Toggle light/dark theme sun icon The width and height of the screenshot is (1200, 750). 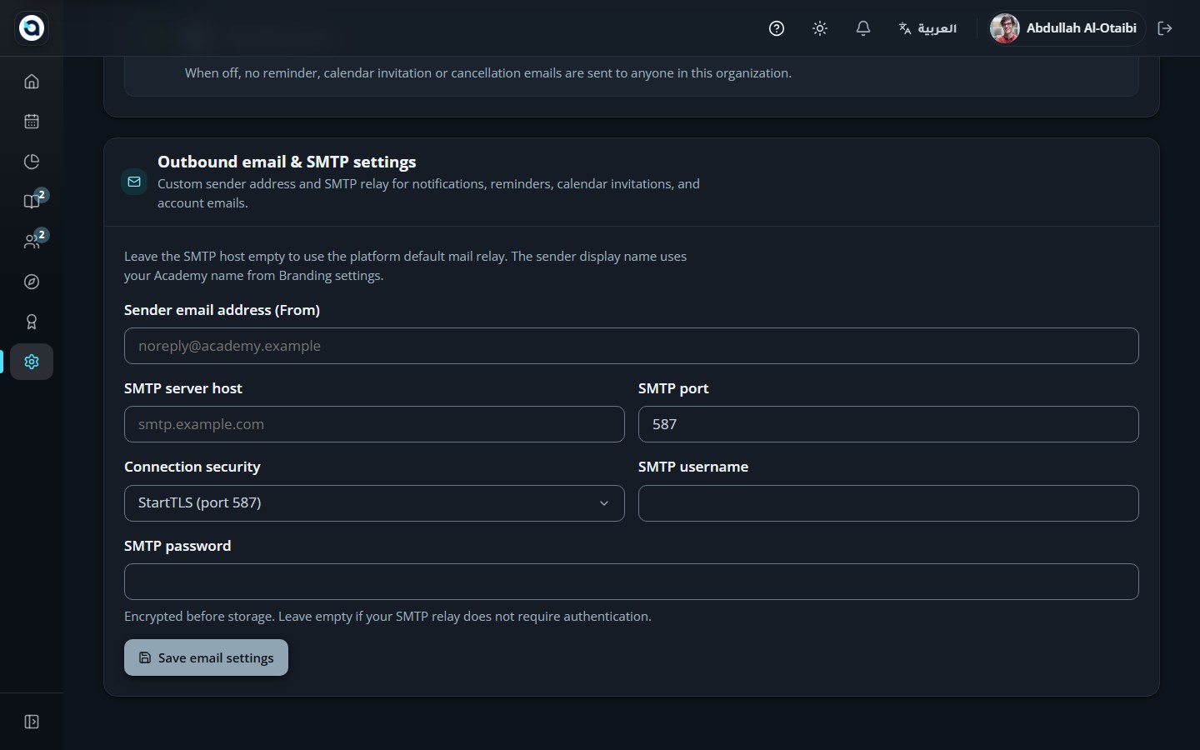click(x=820, y=28)
